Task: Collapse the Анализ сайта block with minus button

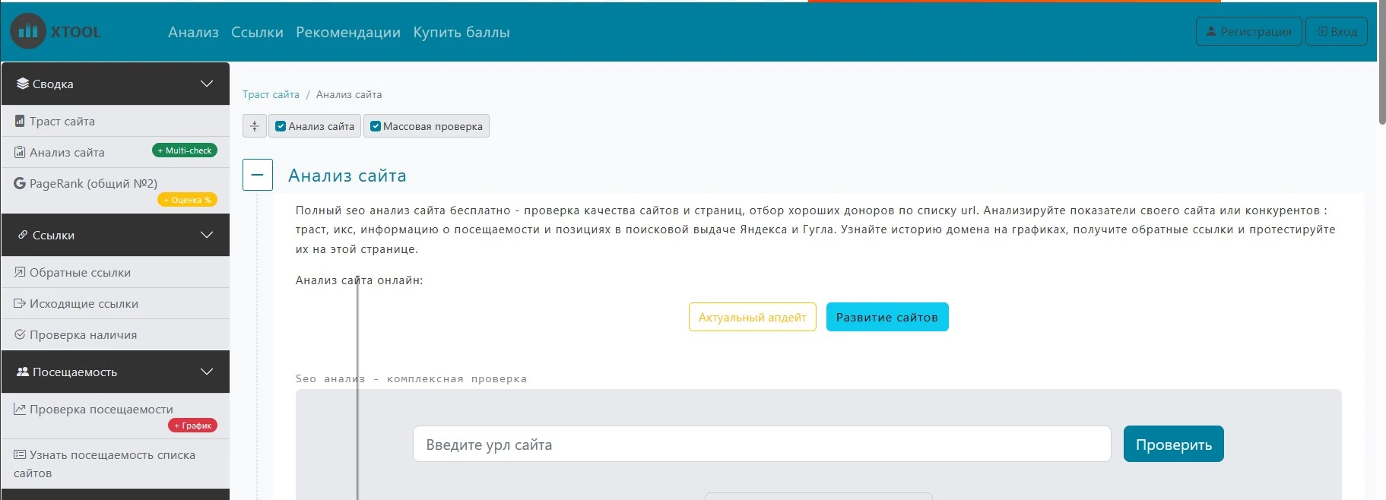Action: pyautogui.click(x=258, y=175)
